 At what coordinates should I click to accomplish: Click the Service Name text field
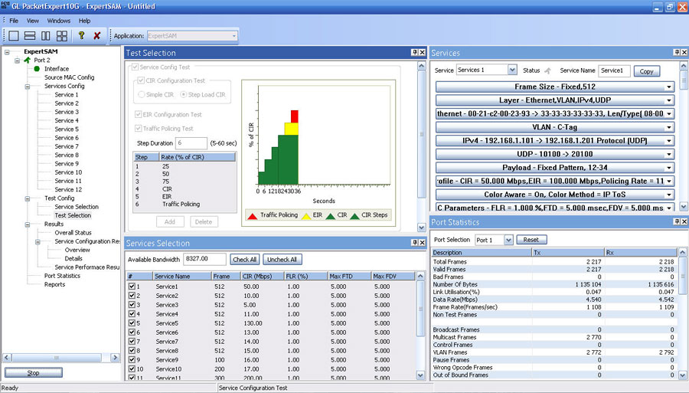tap(614, 70)
